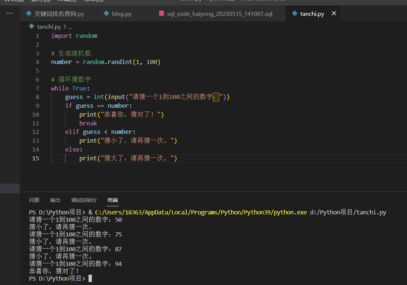Click line number 7 in the gutter
The width and height of the screenshot is (407, 285).
click(37, 88)
